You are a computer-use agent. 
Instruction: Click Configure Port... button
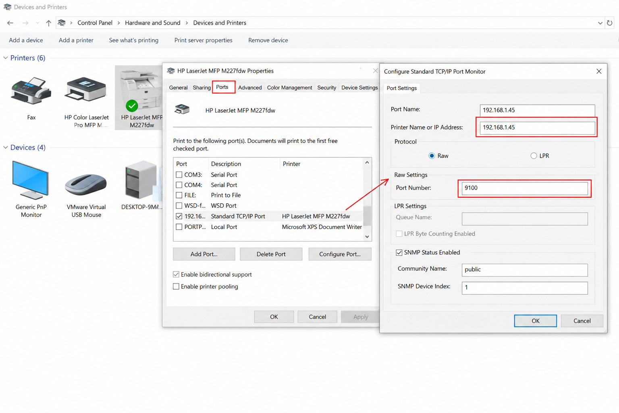tap(340, 254)
